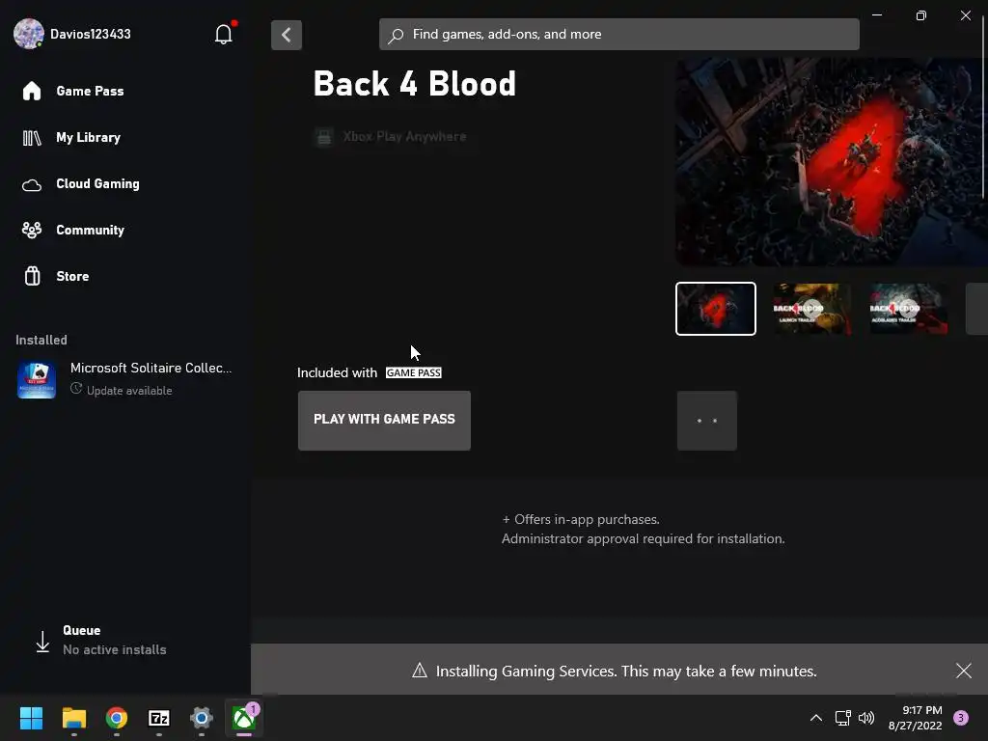Open the notifications bell
Viewport: 988px width, 741px height.
(224, 34)
